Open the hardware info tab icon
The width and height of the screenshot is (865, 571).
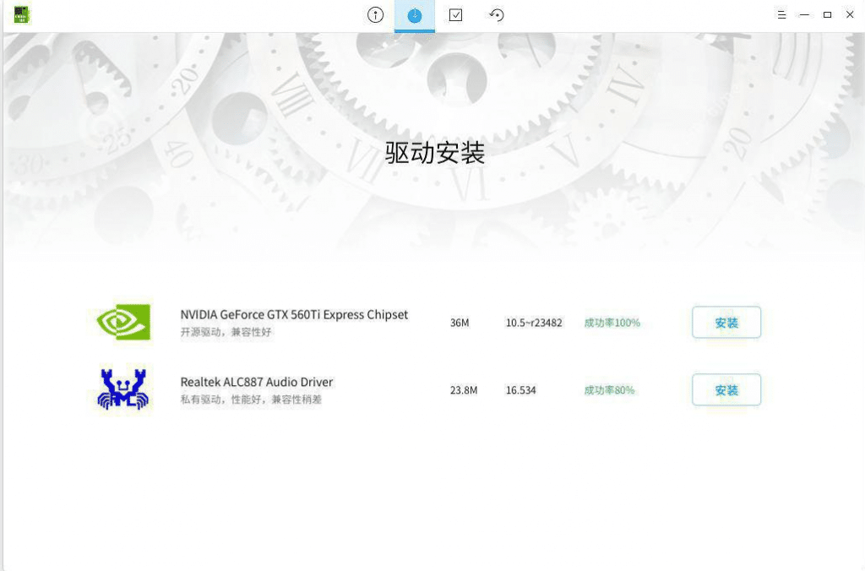(374, 15)
